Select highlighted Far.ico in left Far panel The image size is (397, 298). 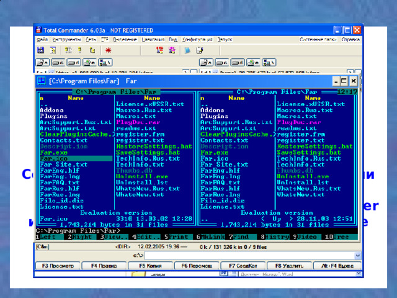76,159
